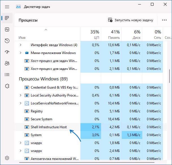
Task: Click 18,4 МБ memory cell of Secure System
Action: click(x=111, y=119)
